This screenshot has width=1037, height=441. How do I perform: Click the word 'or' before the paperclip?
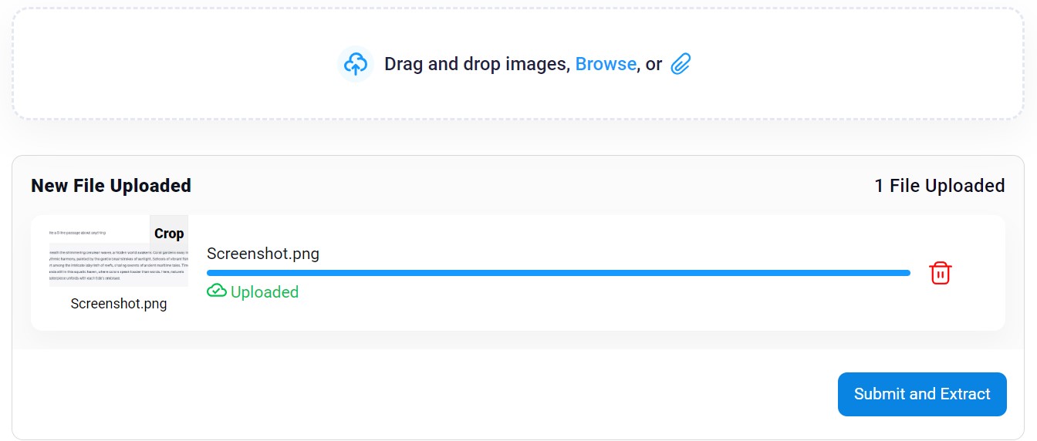point(654,64)
